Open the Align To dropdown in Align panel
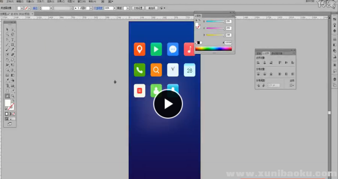 pos(292,85)
